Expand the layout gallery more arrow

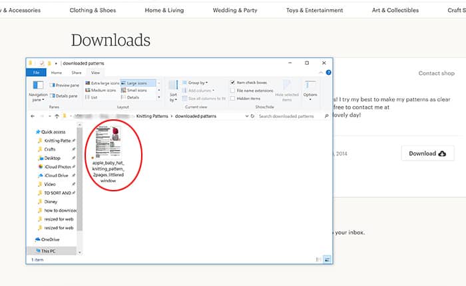[159, 97]
